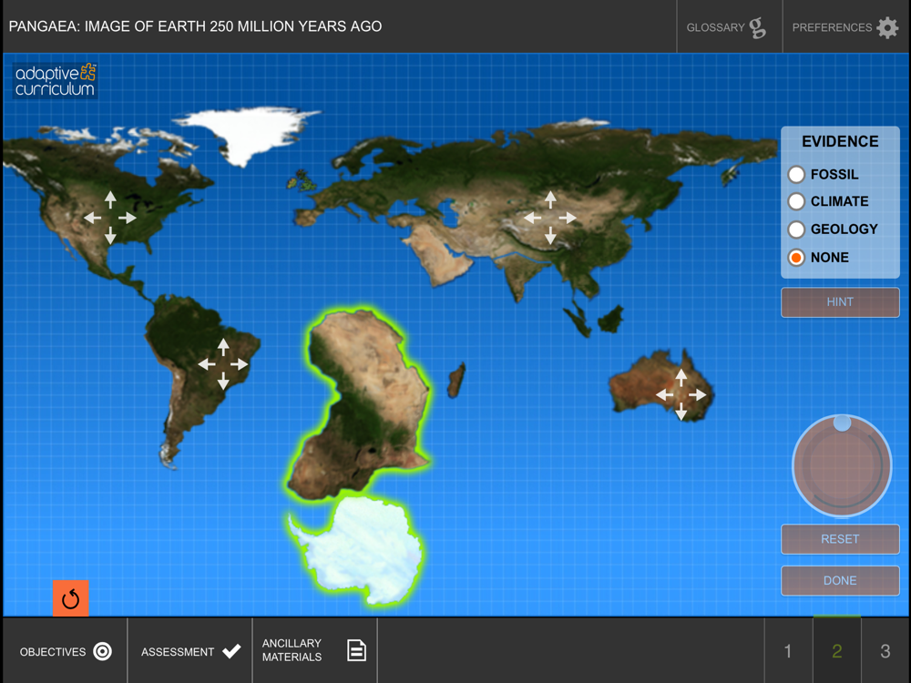Go to page 2

tap(836, 650)
